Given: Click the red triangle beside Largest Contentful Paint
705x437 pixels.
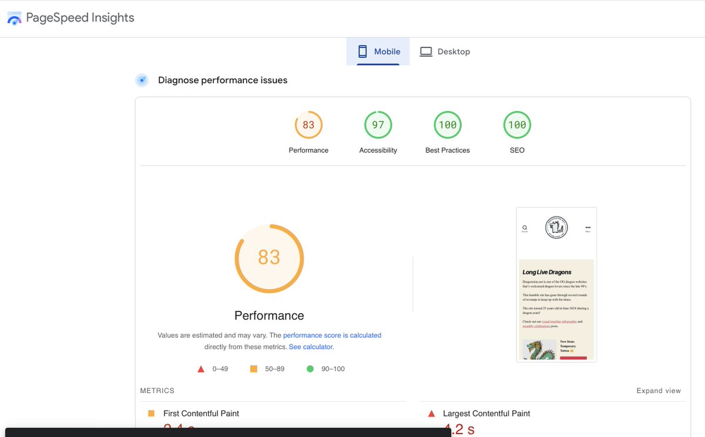Looking at the screenshot, I should click(x=431, y=413).
